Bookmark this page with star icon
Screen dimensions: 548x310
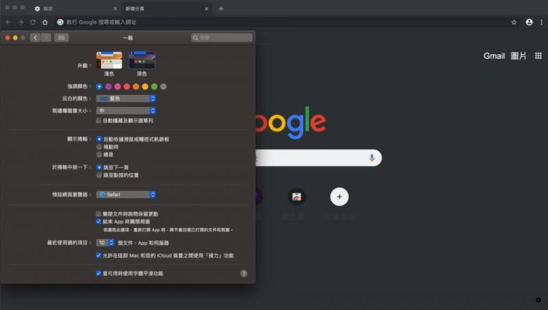(x=514, y=22)
